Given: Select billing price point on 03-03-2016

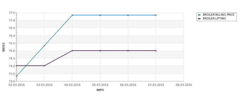Looking at the screenshot, I should click(44, 46).
